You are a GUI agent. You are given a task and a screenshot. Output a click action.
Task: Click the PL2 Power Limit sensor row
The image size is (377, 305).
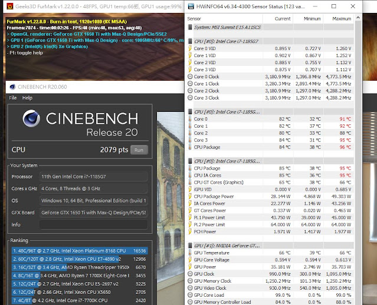point(270,224)
